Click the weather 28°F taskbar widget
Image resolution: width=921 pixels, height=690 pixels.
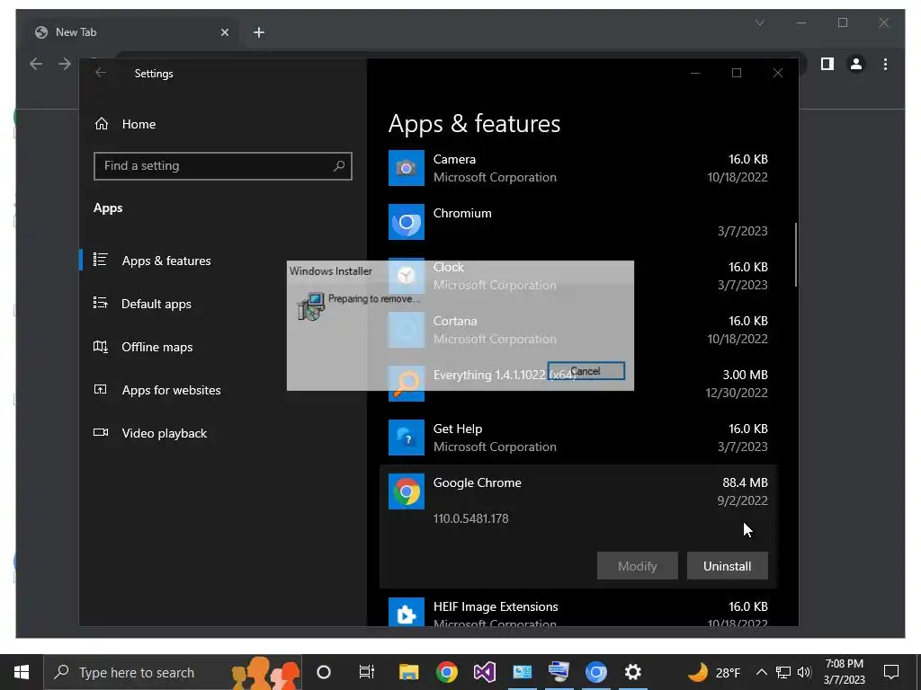[x=713, y=672]
